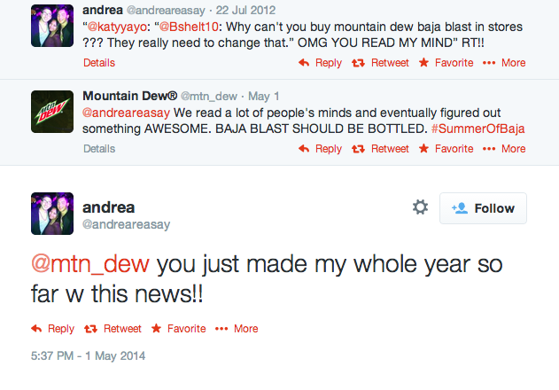559x390 pixels.
Task: Expand Details under the Mountain Dew tweet
Action: click(99, 149)
